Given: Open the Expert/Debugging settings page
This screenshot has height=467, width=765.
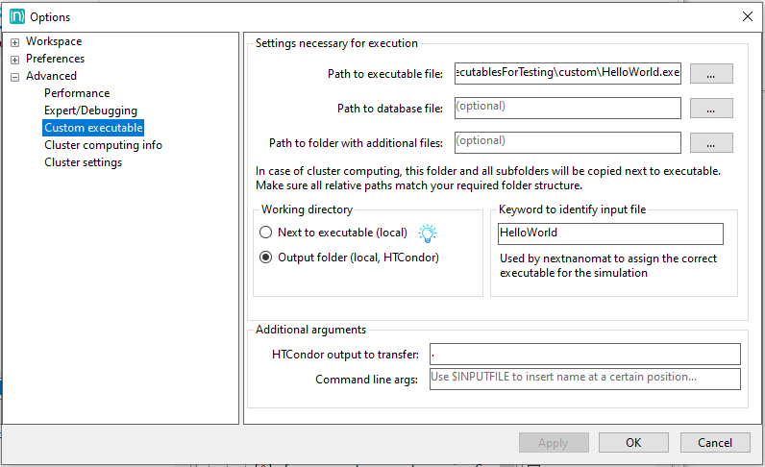Looking at the screenshot, I should pyautogui.click(x=90, y=111).
